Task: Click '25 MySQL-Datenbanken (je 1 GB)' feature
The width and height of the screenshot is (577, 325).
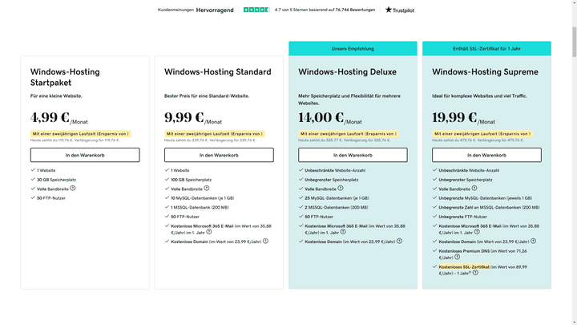Action: point(337,198)
